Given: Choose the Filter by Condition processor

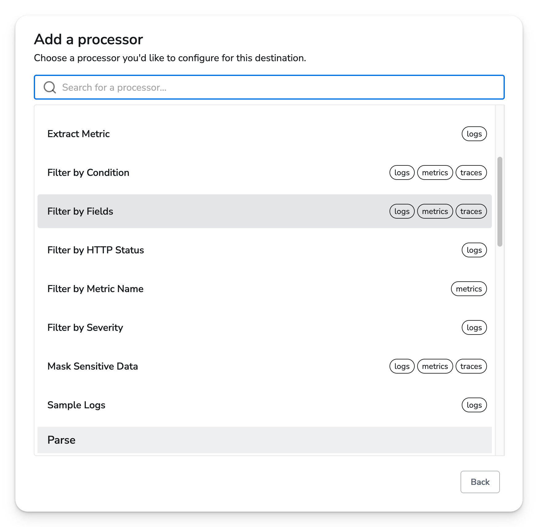Looking at the screenshot, I should coord(264,172).
